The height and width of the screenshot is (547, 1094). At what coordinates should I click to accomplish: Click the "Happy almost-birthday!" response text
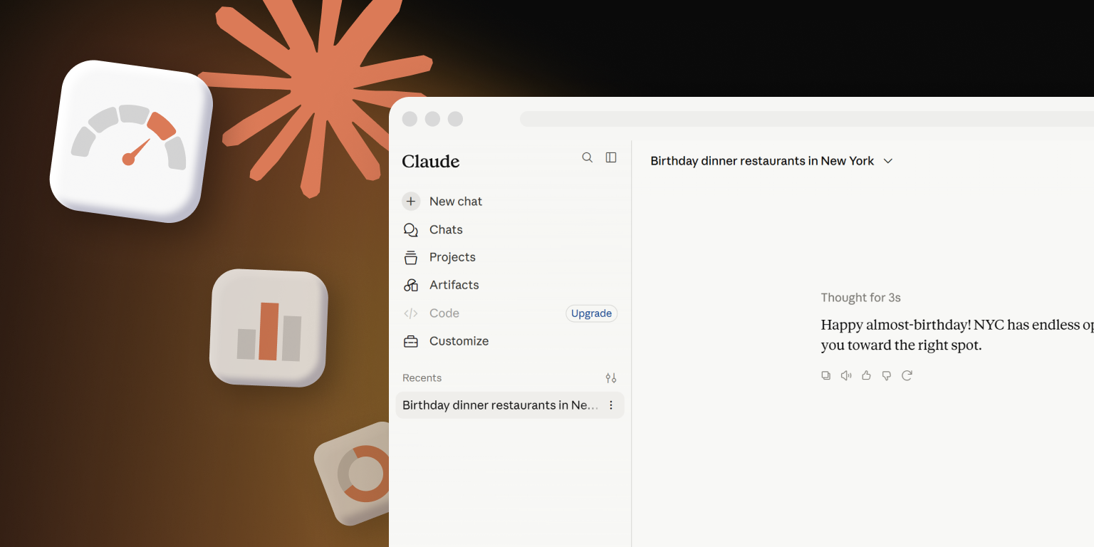957,335
